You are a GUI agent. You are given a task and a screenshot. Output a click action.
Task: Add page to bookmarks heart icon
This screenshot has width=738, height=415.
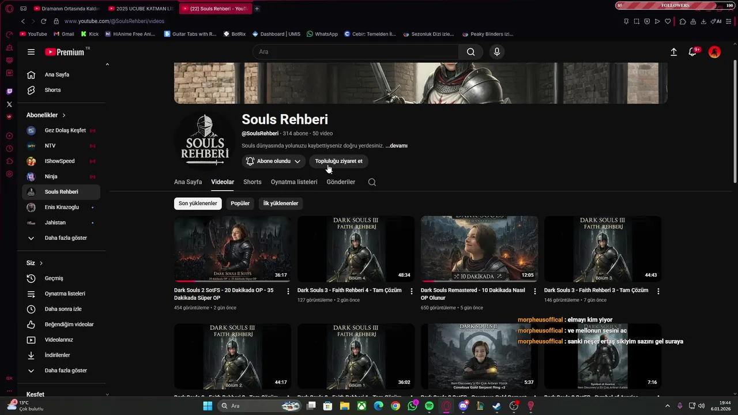668,21
